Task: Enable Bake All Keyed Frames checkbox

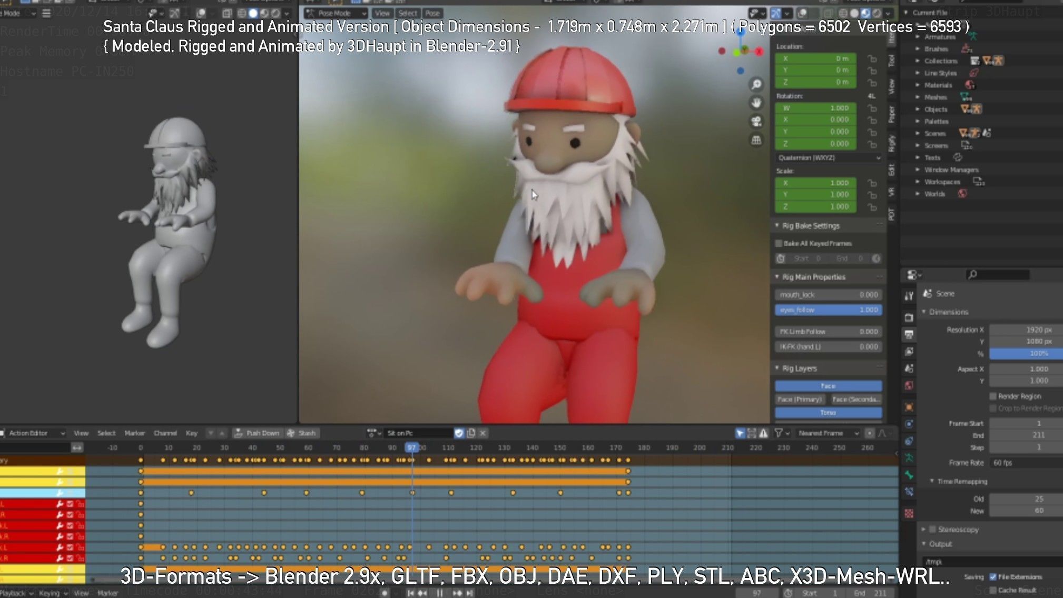Action: click(x=779, y=243)
